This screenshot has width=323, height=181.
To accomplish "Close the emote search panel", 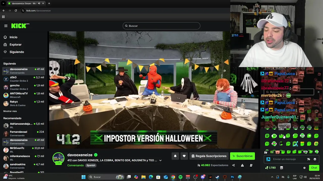I will 318,92.
